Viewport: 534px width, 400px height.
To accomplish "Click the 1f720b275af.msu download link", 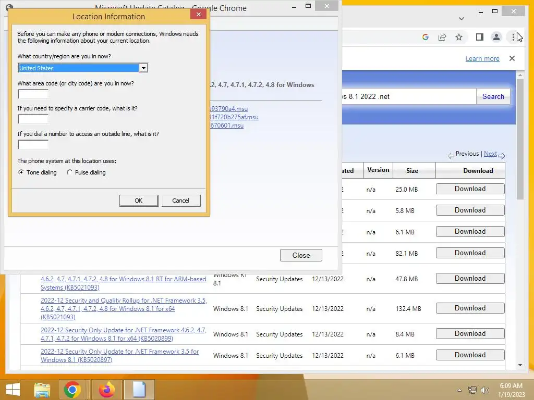I will point(234,117).
